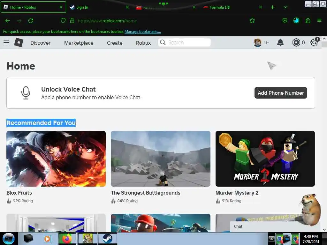Open the notifications bell
This screenshot has height=245, width=327.
click(x=280, y=42)
